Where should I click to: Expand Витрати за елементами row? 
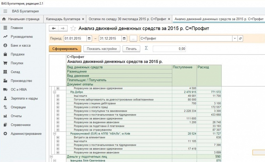[x=58, y=137]
